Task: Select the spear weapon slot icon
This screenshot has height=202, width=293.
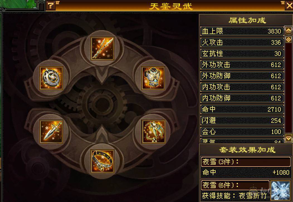Action: (102, 48)
